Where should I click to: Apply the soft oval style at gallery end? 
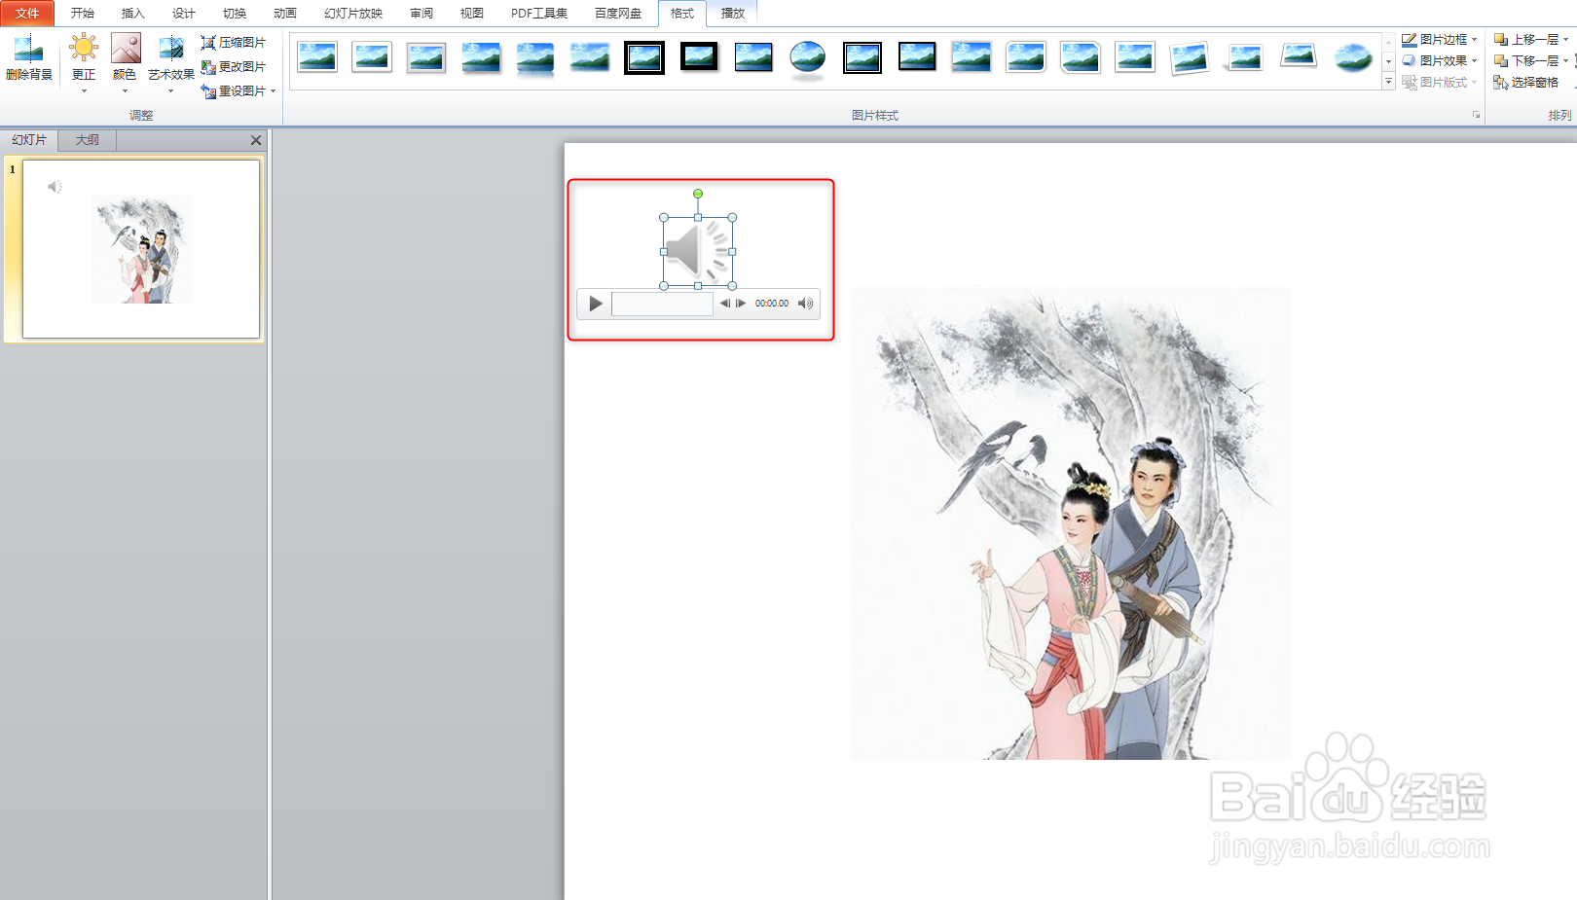click(1353, 57)
